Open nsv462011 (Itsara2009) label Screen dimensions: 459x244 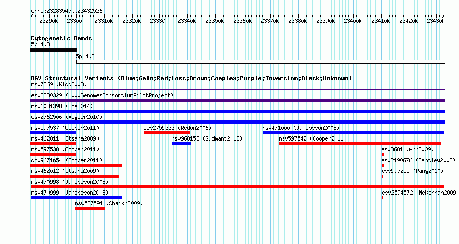pos(65,139)
